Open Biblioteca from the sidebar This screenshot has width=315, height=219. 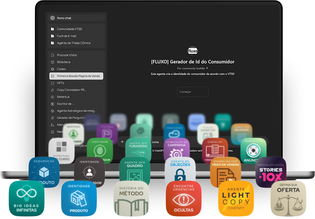tap(63, 62)
